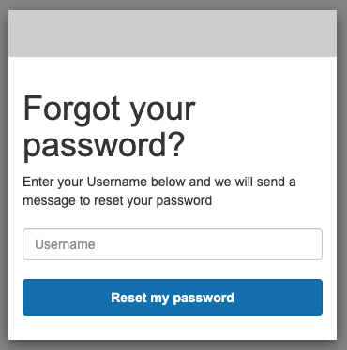This screenshot has width=347, height=350.
Task: Focus the text box with Username placeholder
Action: (x=173, y=244)
